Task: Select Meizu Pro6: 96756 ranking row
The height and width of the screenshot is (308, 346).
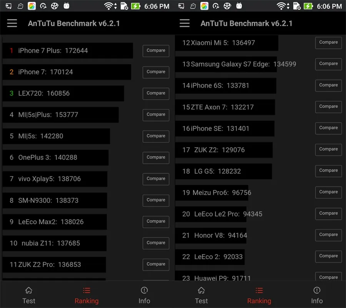Action: [213, 193]
